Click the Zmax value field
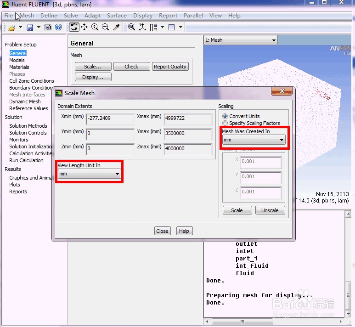355x327 pixels. pos(188,149)
